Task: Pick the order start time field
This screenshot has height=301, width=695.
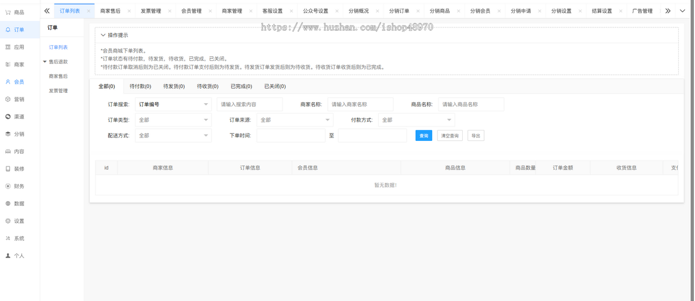Action: coord(291,136)
